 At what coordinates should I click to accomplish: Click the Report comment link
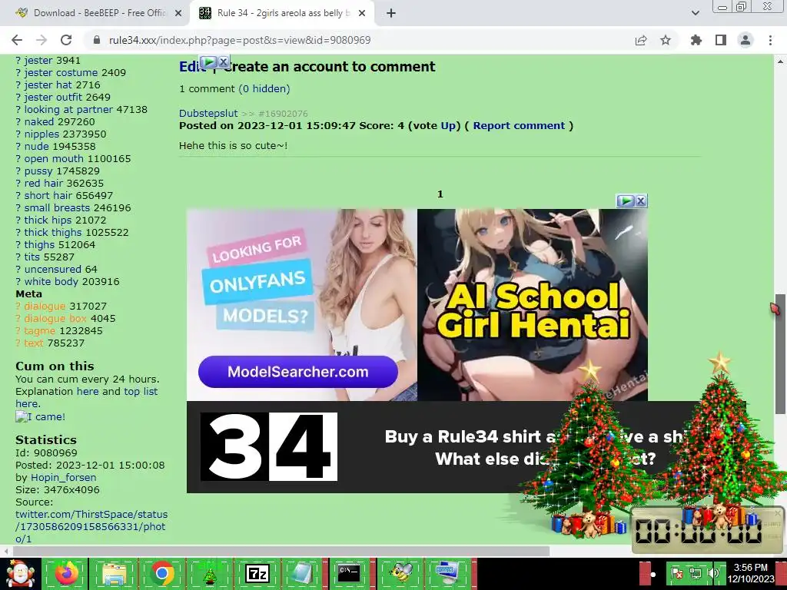519,125
